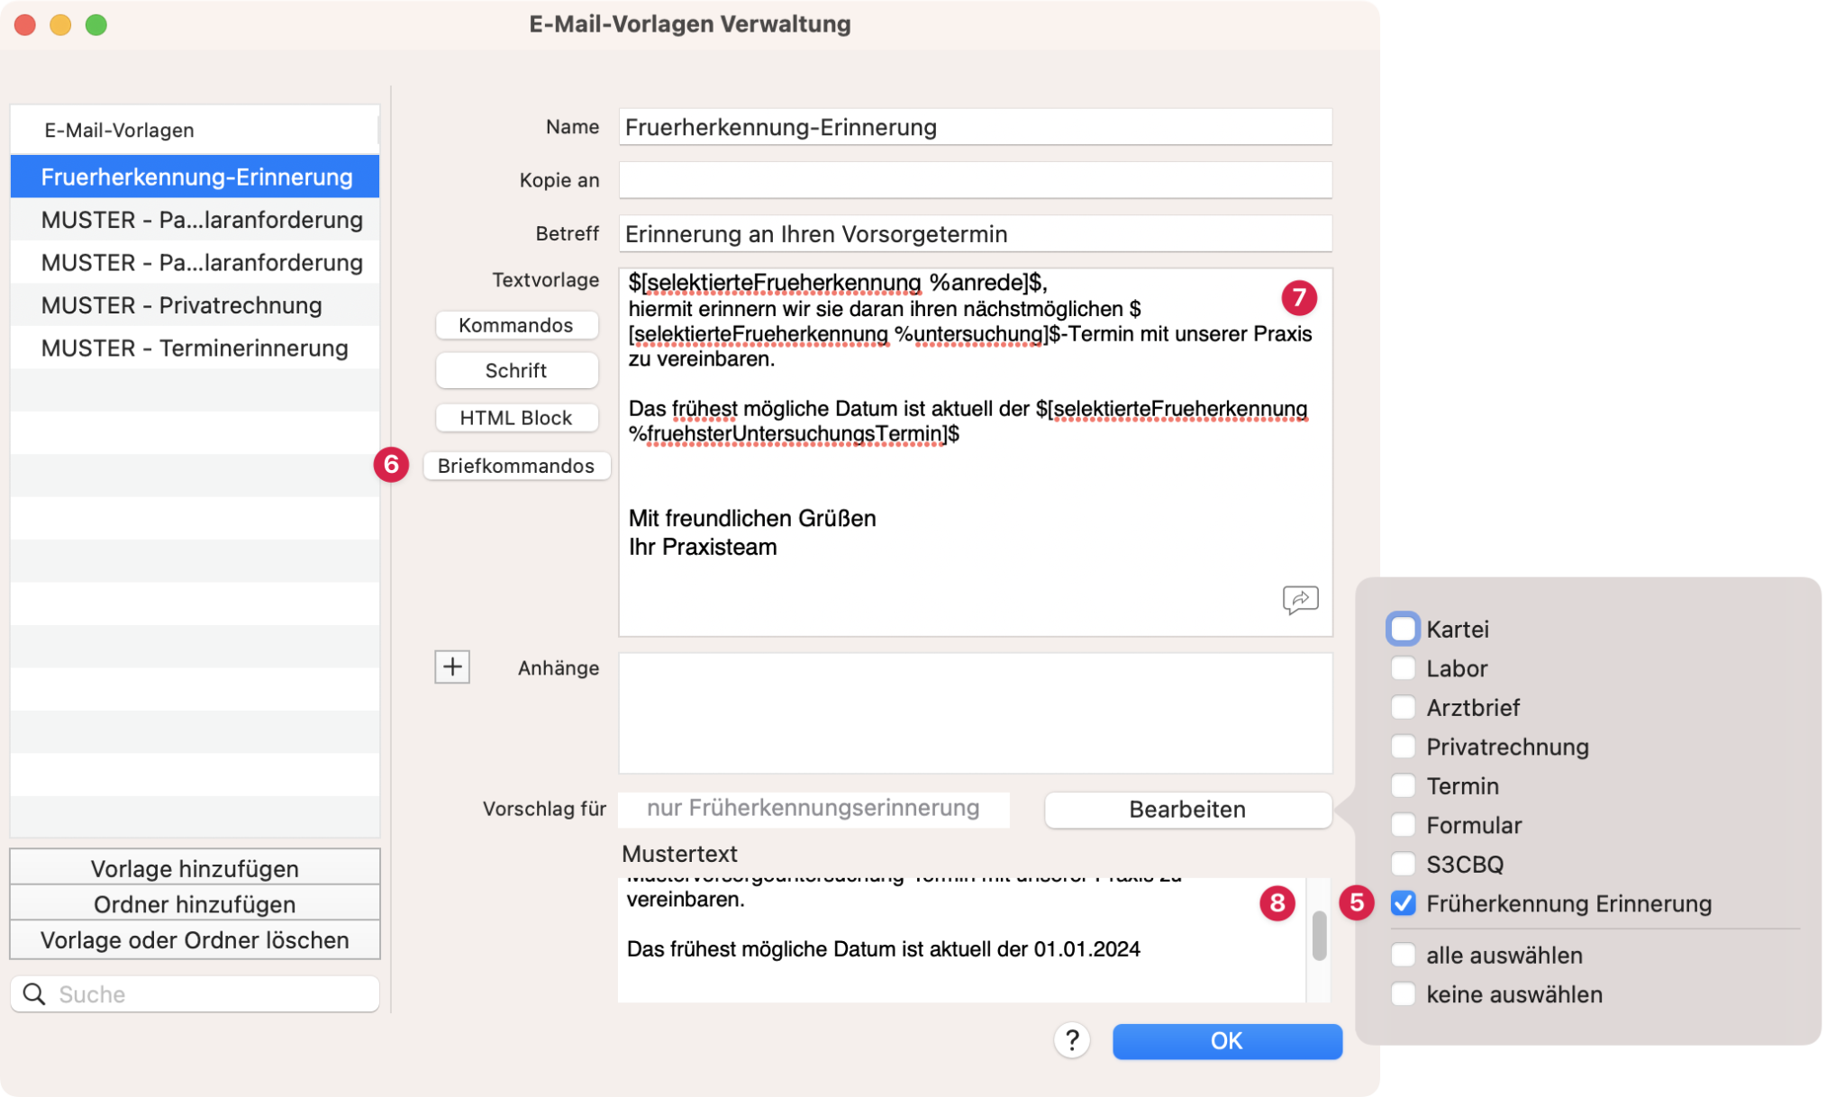The image size is (1845, 1097).
Task: Tick the Labor checkbox
Action: pos(1403,668)
